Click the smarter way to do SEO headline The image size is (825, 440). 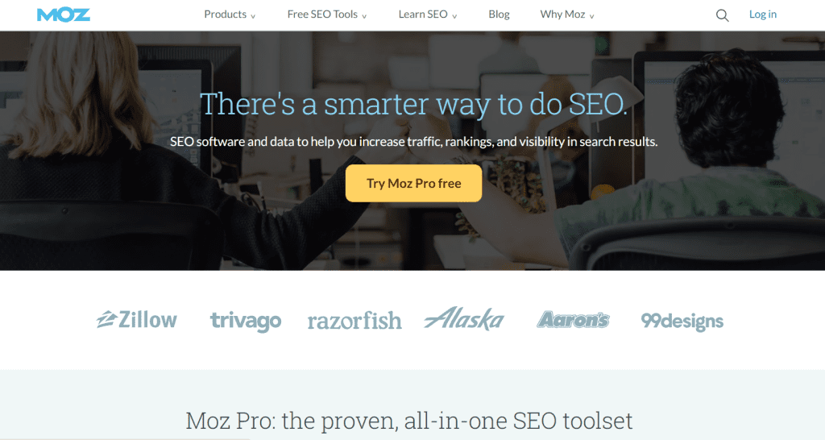pos(413,104)
